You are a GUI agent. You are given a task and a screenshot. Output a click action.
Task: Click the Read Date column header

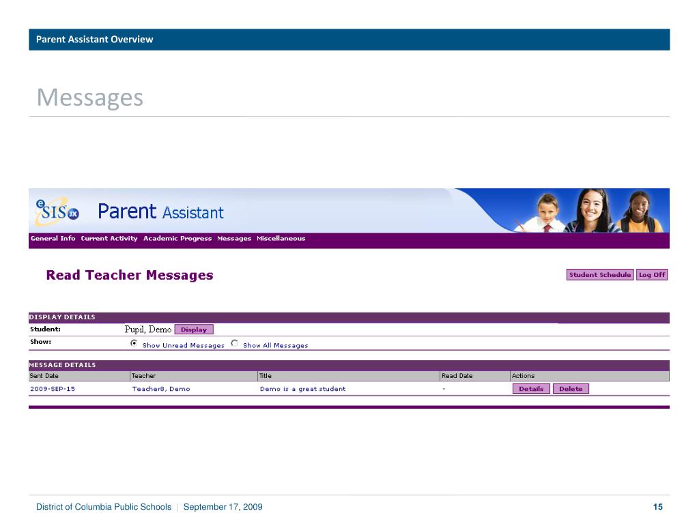pos(475,376)
